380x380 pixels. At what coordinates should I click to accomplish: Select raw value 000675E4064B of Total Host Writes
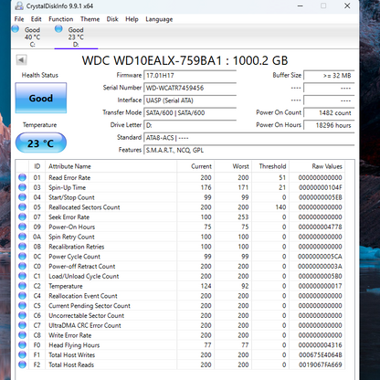321,355
